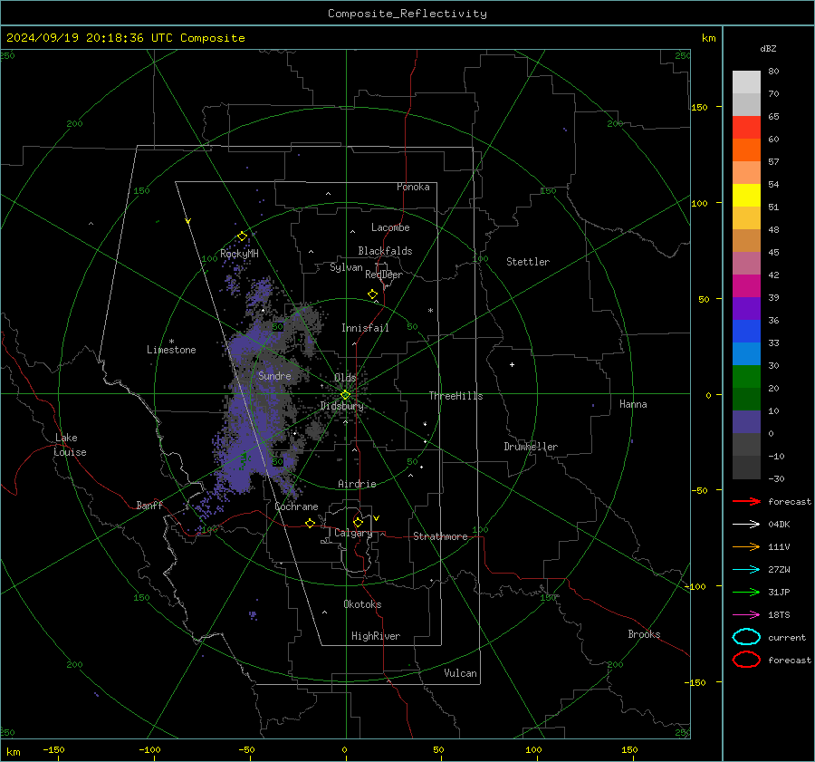
Task: Select the yellow diamond marker beside RockyMH
Action: pyautogui.click(x=242, y=236)
